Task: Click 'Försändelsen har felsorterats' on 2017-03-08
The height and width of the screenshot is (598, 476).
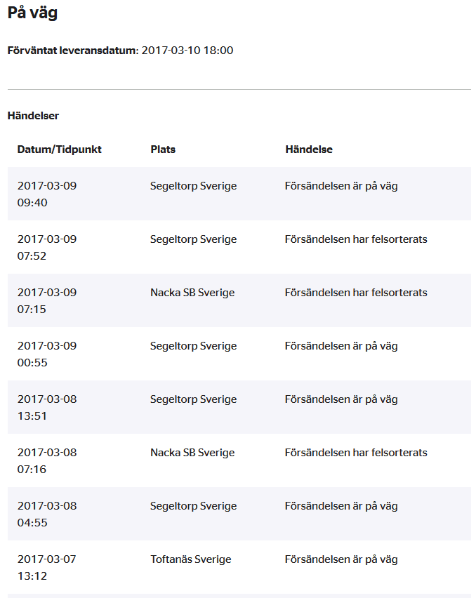Action: (356, 453)
